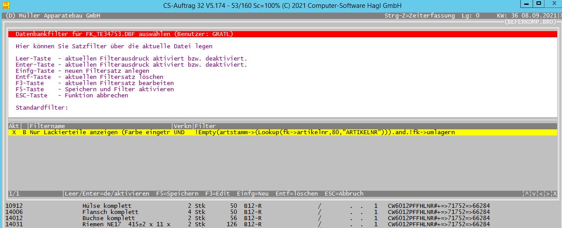
Task: Click the CS-Auftrag app icon in title bar
Action: pyautogui.click(x=6, y=5)
